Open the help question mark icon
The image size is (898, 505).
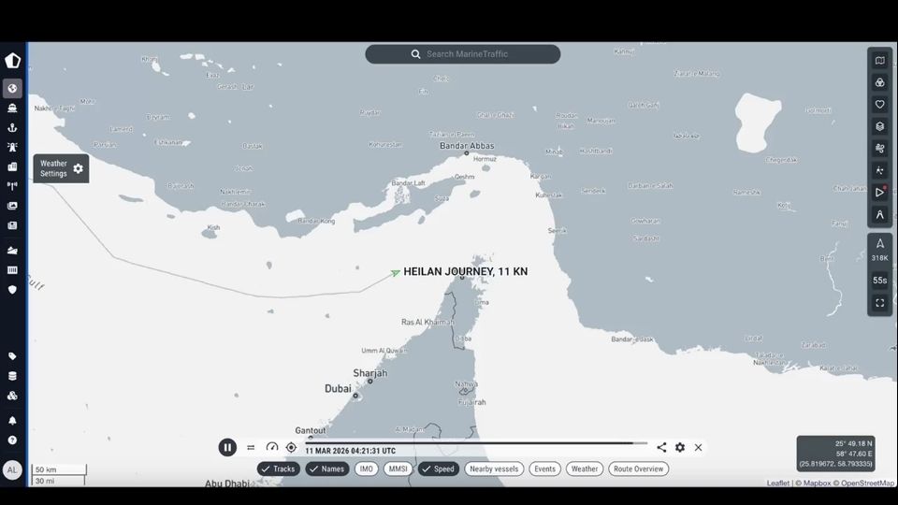(12, 440)
